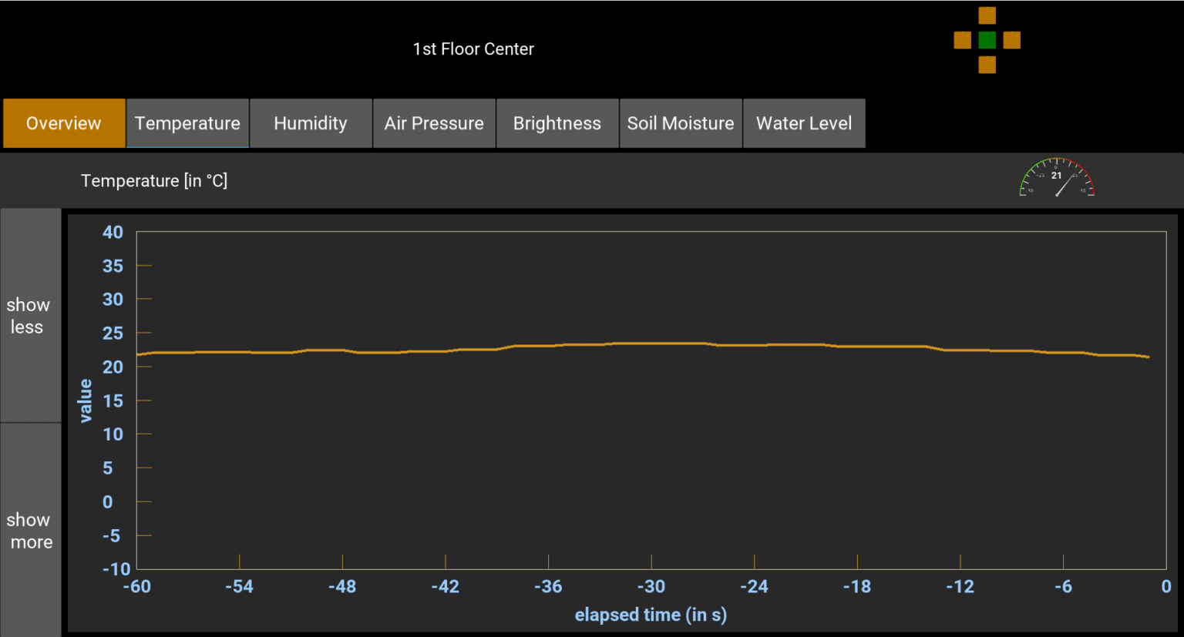View the Water Level tab
Viewport: 1184px width, 637px height.
click(x=804, y=123)
